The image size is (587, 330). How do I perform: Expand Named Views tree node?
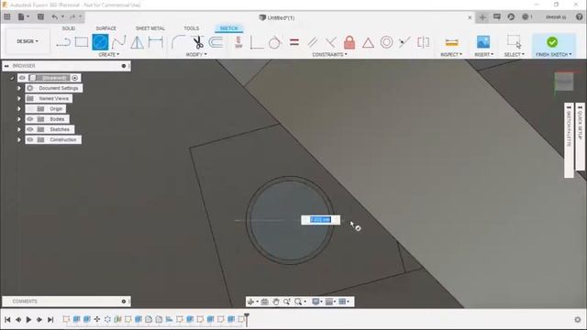pyautogui.click(x=19, y=98)
